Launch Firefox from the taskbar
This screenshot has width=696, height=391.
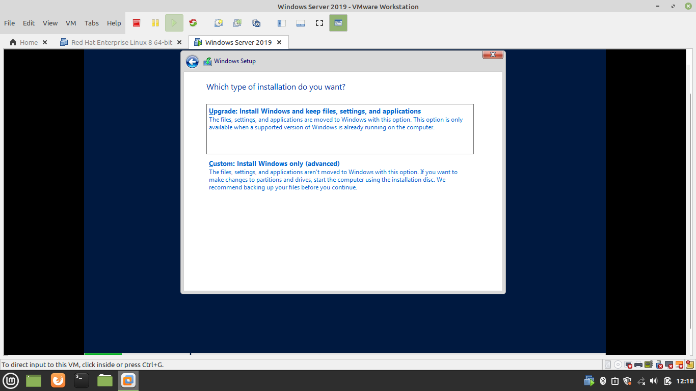58,380
